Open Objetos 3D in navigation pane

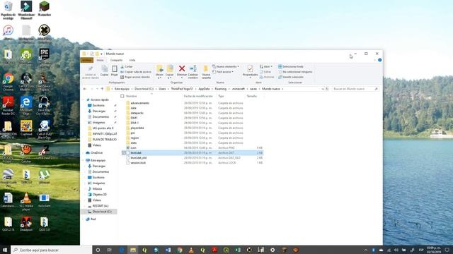pyautogui.click(x=99, y=195)
